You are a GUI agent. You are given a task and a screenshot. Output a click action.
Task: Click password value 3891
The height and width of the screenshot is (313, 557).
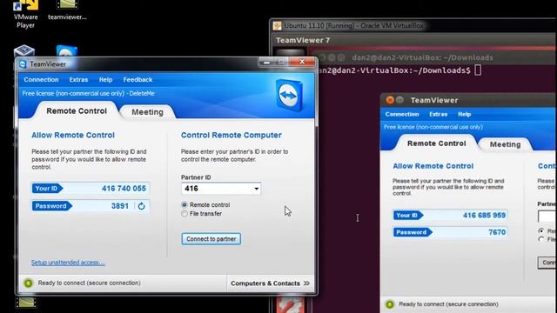120,206
